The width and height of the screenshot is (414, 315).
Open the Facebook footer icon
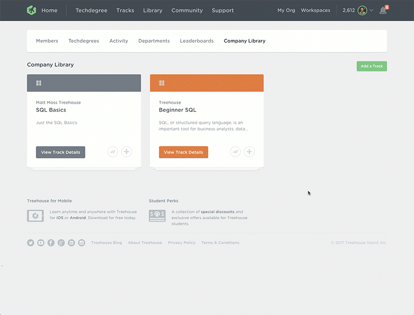tap(51, 243)
